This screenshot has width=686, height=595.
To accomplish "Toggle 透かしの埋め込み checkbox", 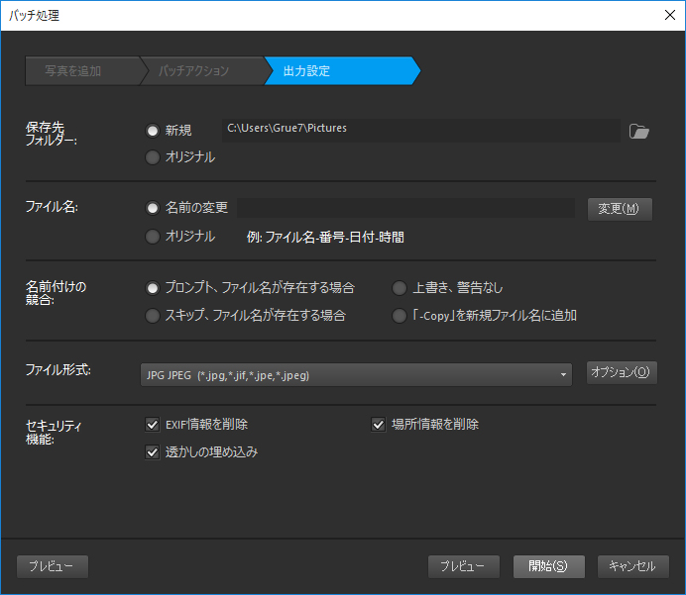I will coord(153,452).
